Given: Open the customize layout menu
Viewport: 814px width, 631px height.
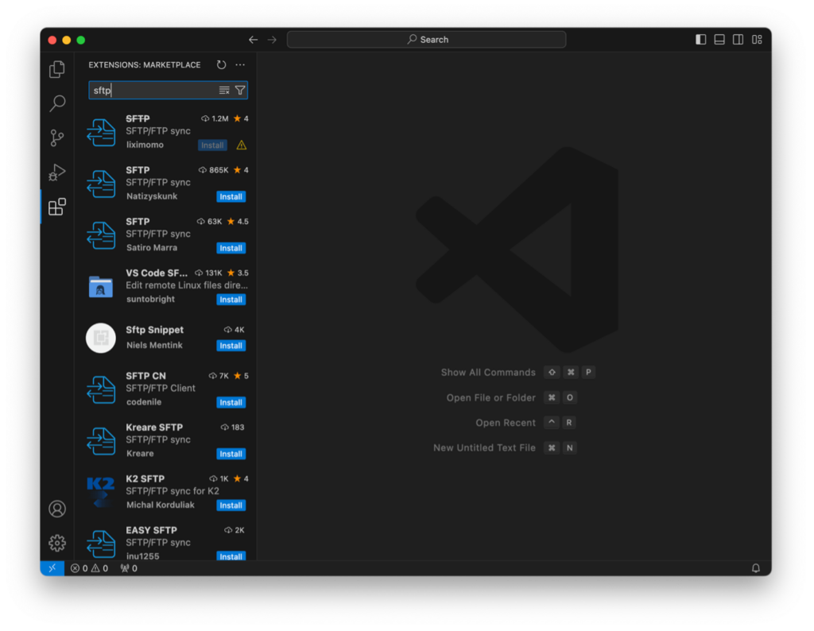Looking at the screenshot, I should click(x=757, y=40).
